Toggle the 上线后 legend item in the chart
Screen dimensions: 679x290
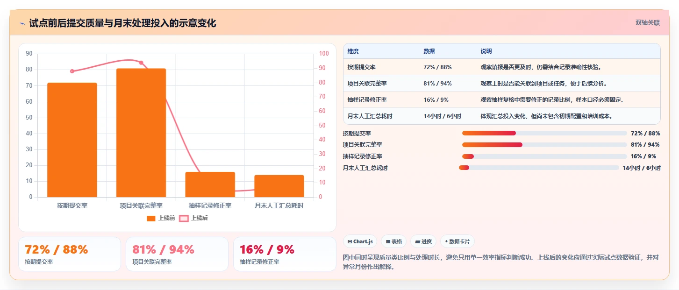193,218
